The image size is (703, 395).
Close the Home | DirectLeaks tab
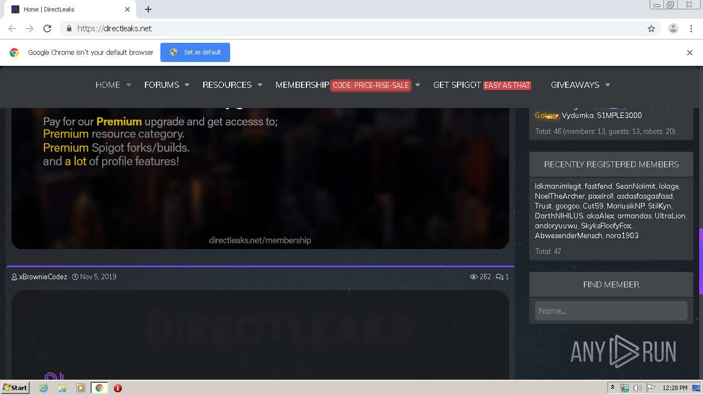click(x=127, y=9)
